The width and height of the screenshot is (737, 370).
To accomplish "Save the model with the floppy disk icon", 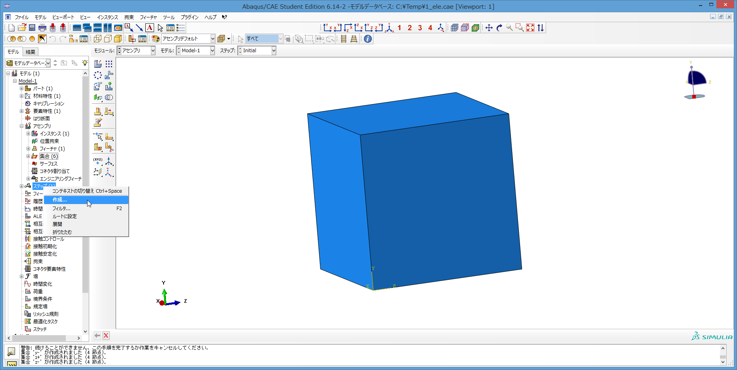I will 32,28.
